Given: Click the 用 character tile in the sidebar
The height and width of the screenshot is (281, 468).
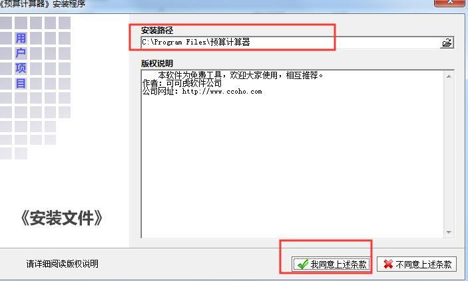Looking at the screenshot, I should (x=21, y=38).
